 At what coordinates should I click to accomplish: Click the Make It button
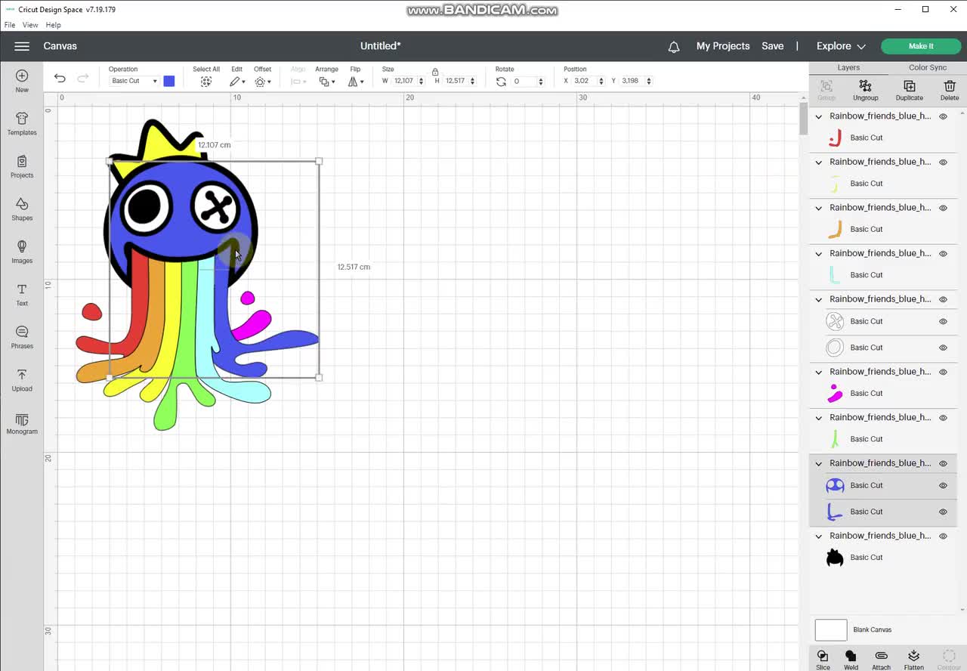pos(921,46)
